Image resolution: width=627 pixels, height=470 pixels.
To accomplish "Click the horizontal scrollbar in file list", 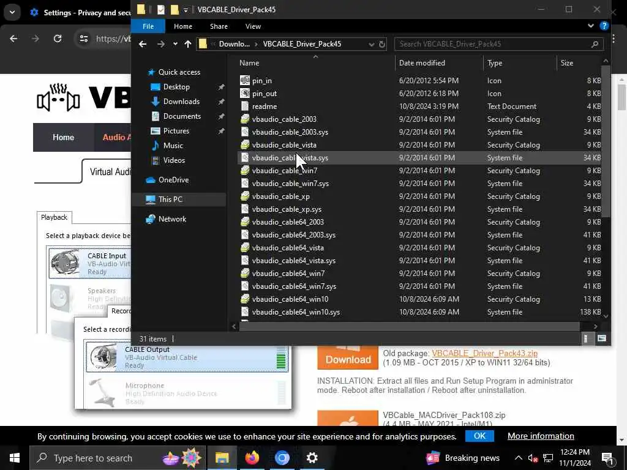I will (409, 327).
